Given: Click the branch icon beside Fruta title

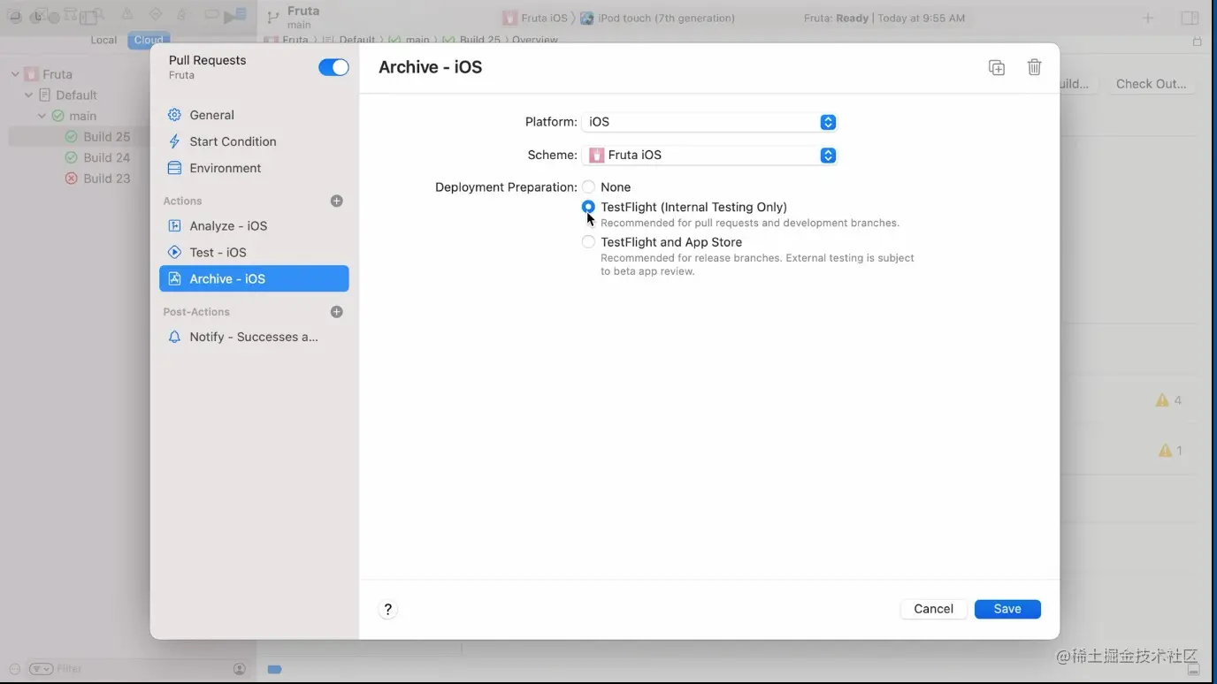Looking at the screenshot, I should click(272, 18).
